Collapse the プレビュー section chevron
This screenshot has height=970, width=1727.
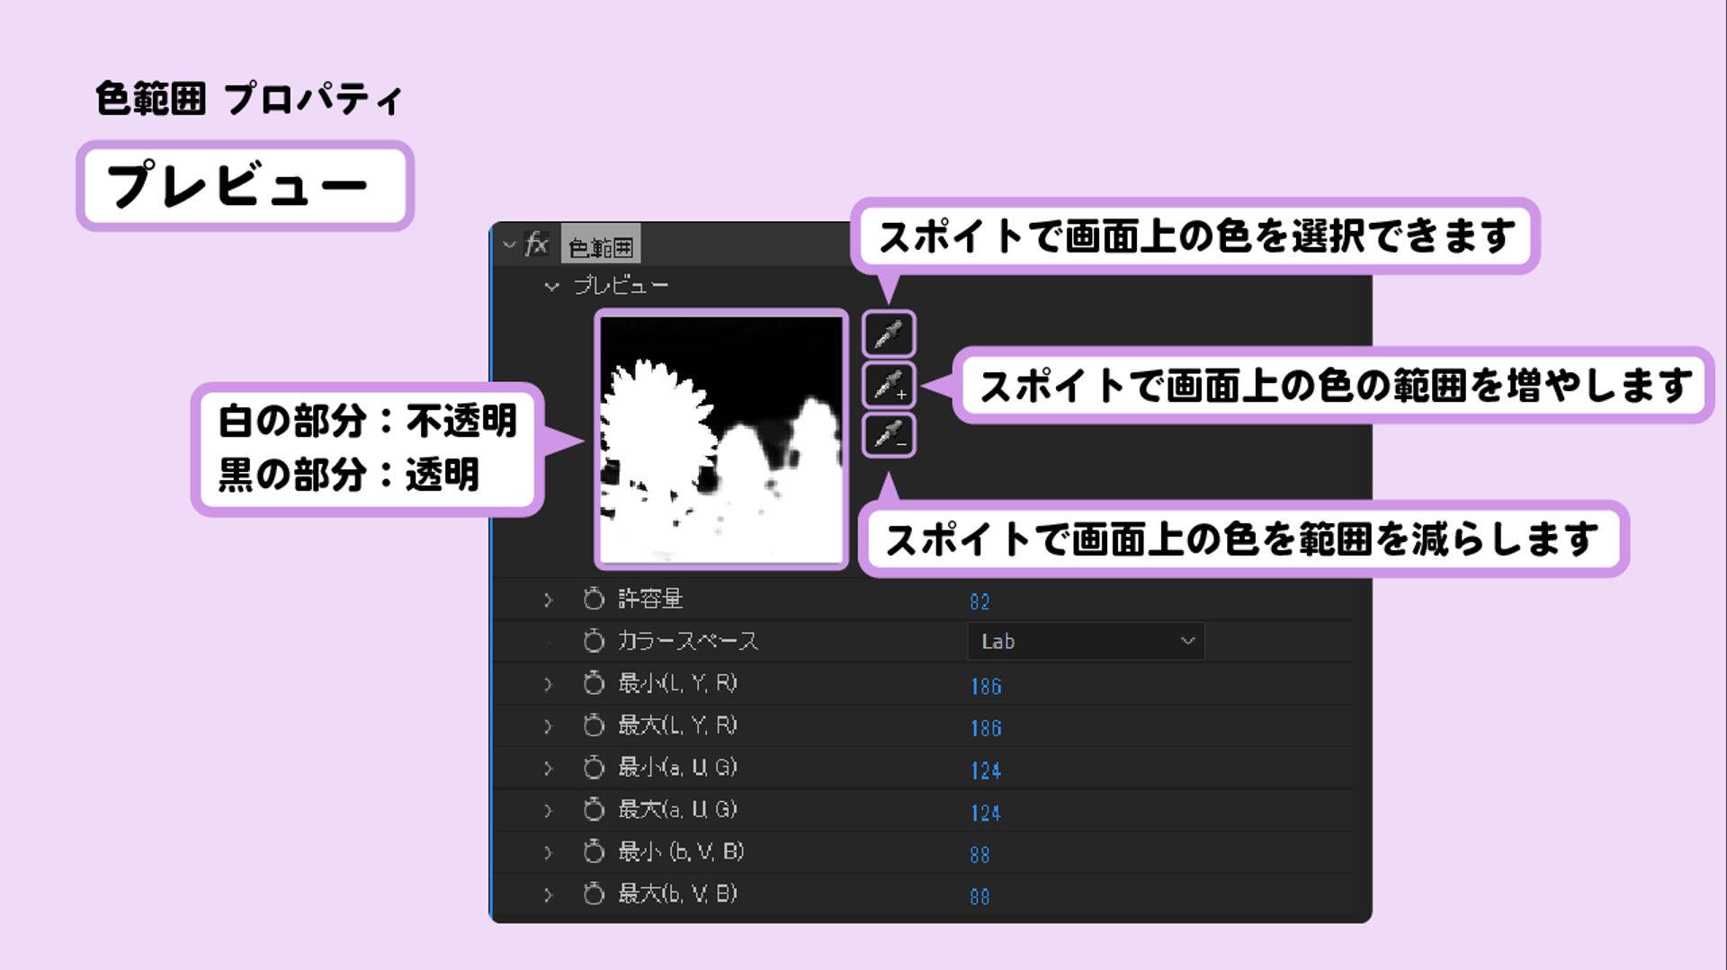[x=552, y=287]
